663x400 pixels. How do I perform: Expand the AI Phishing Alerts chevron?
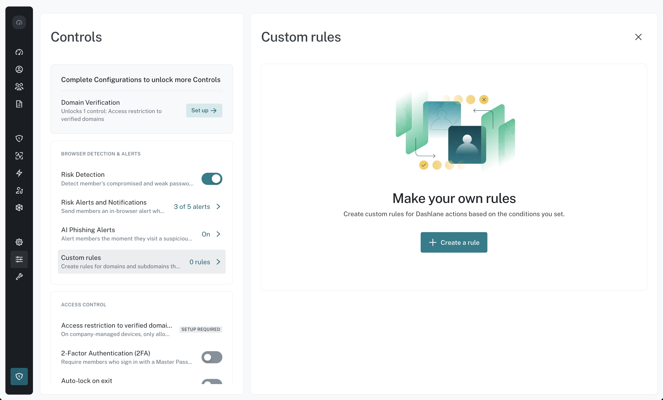click(x=218, y=234)
